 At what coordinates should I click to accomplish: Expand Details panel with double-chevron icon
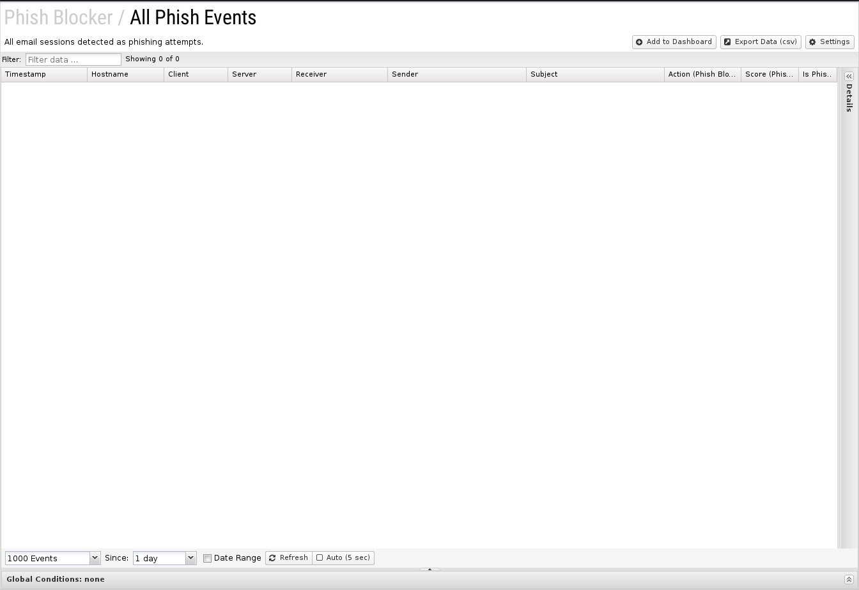coord(849,76)
